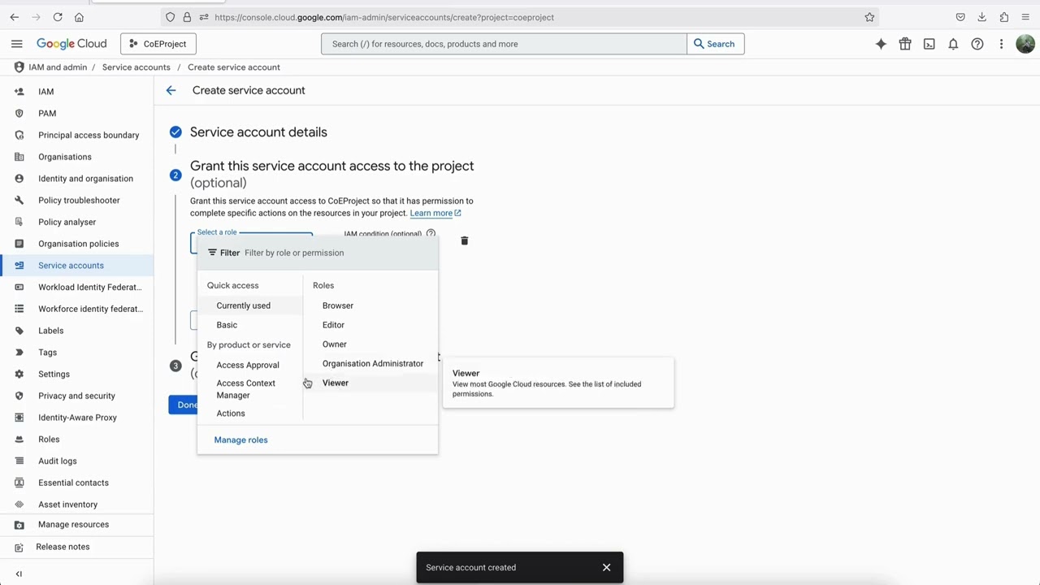Click the blue Search button
This screenshot has height=585, width=1040.
pos(715,44)
